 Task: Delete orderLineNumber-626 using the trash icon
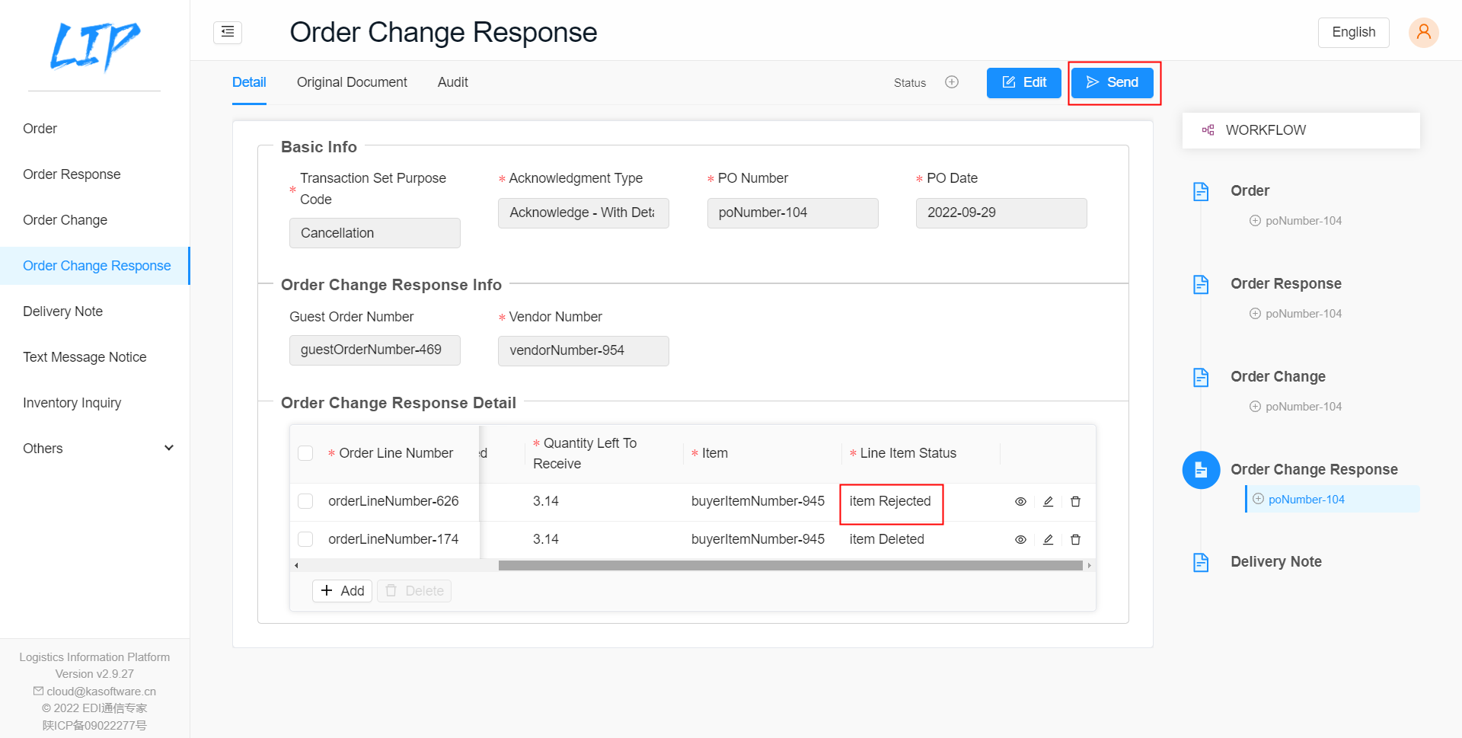pyautogui.click(x=1075, y=501)
